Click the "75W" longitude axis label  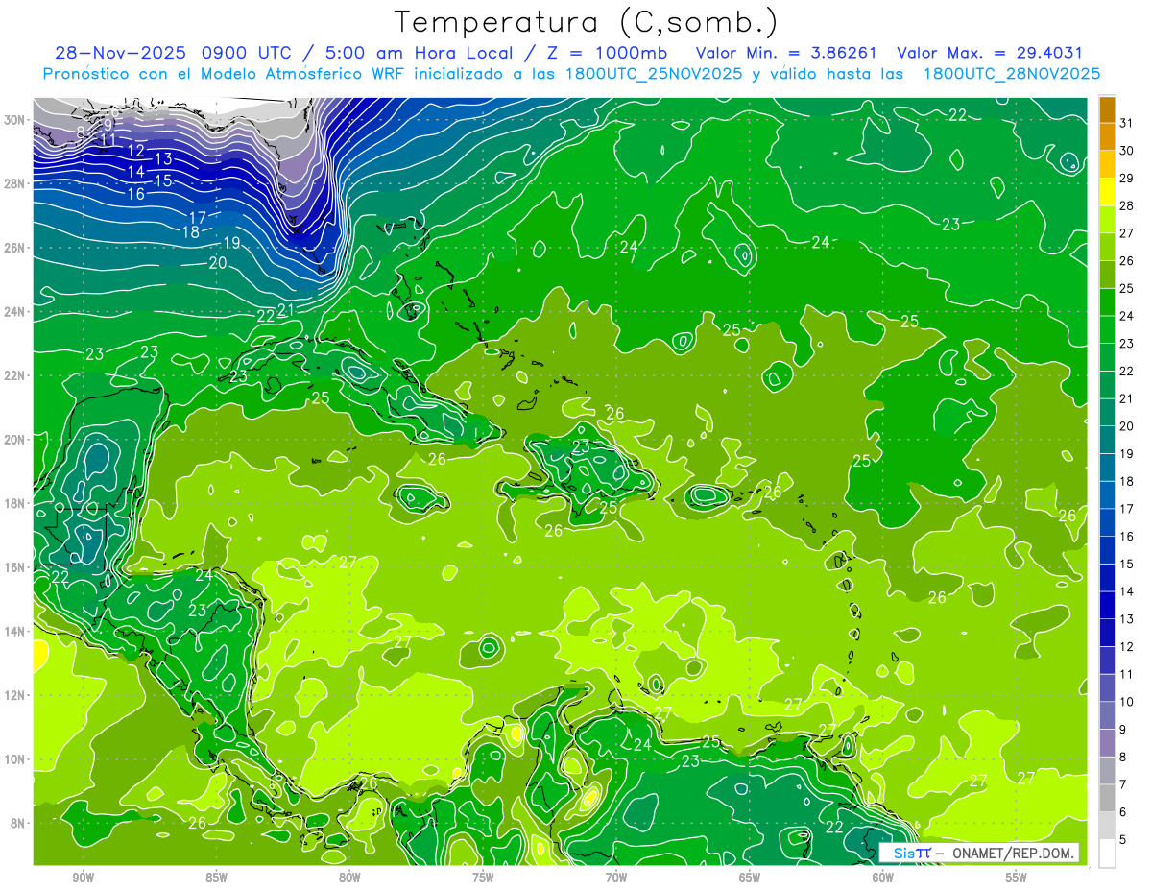click(x=483, y=877)
